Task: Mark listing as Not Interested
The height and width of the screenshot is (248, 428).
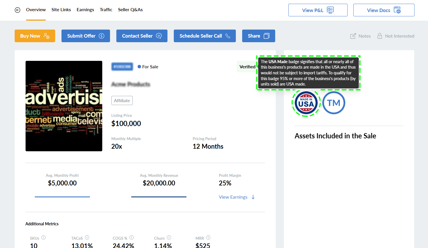Action: [x=396, y=36]
